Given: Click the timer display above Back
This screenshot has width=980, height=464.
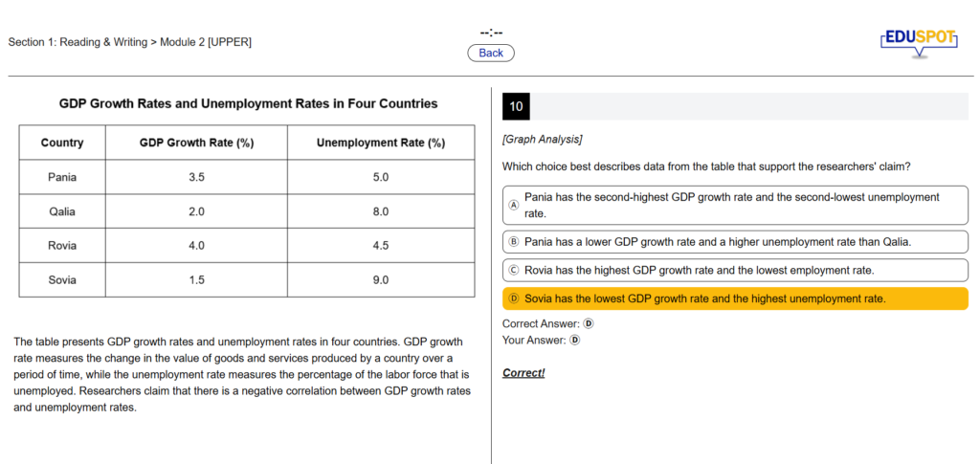Looking at the screenshot, I should 491,33.
